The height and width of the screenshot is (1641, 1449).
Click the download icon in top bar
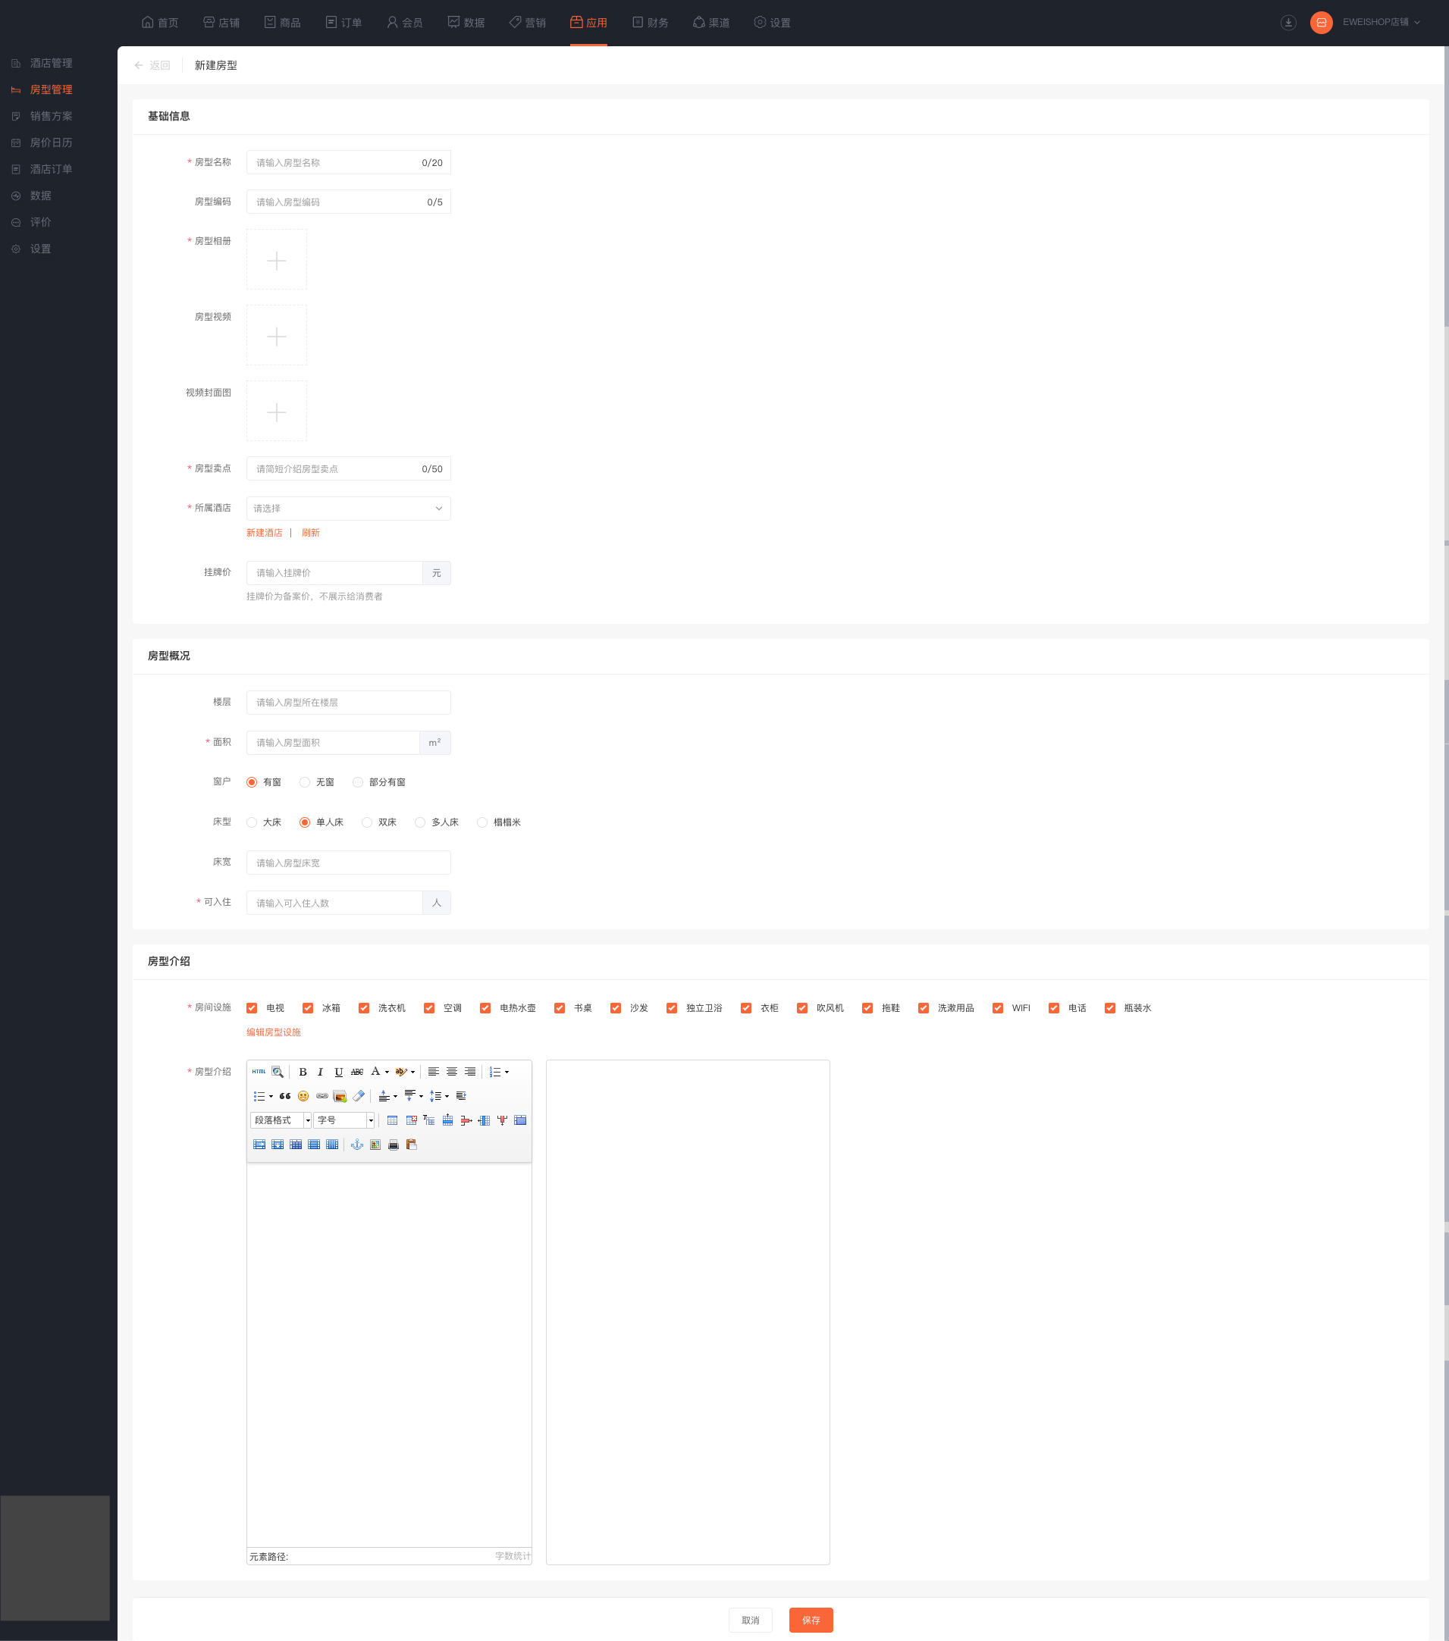click(x=1288, y=23)
